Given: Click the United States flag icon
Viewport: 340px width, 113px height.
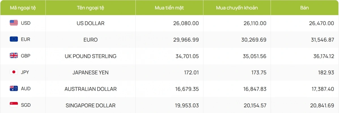Looking at the screenshot, I should tap(14, 23).
